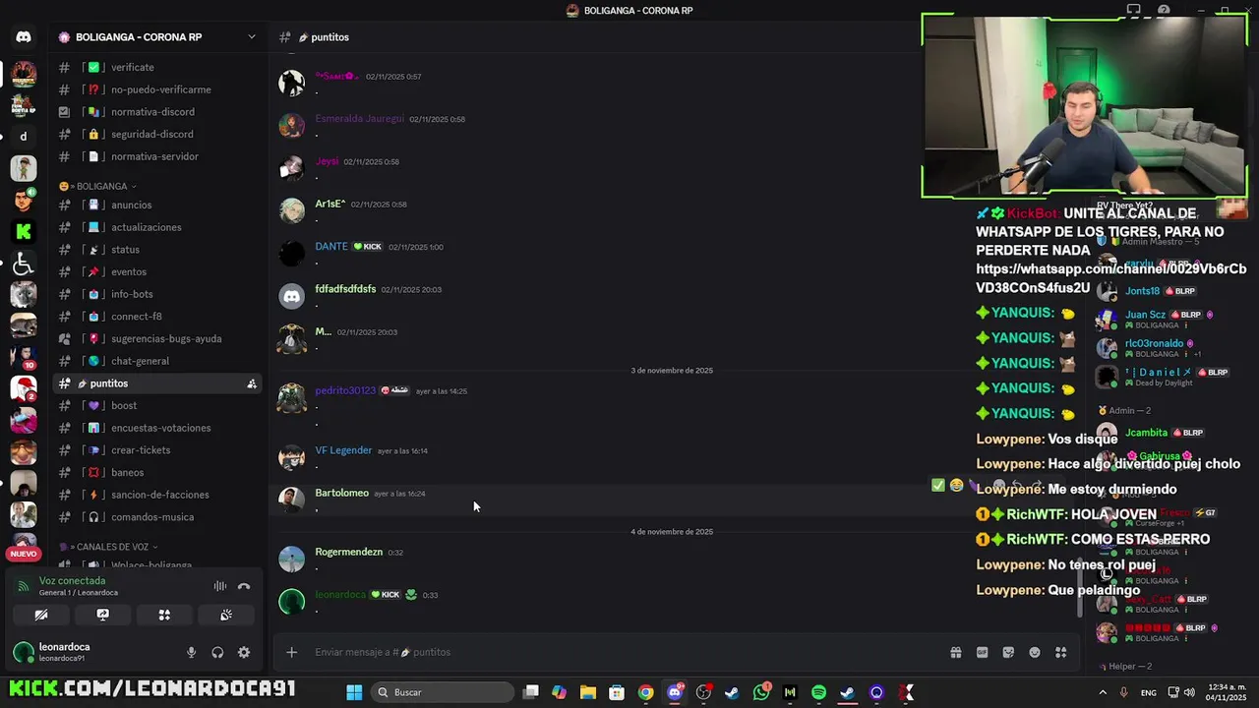Add the laughing emoji reaction on Bartolomeo's message
The height and width of the screenshot is (708, 1259).
[x=956, y=485]
